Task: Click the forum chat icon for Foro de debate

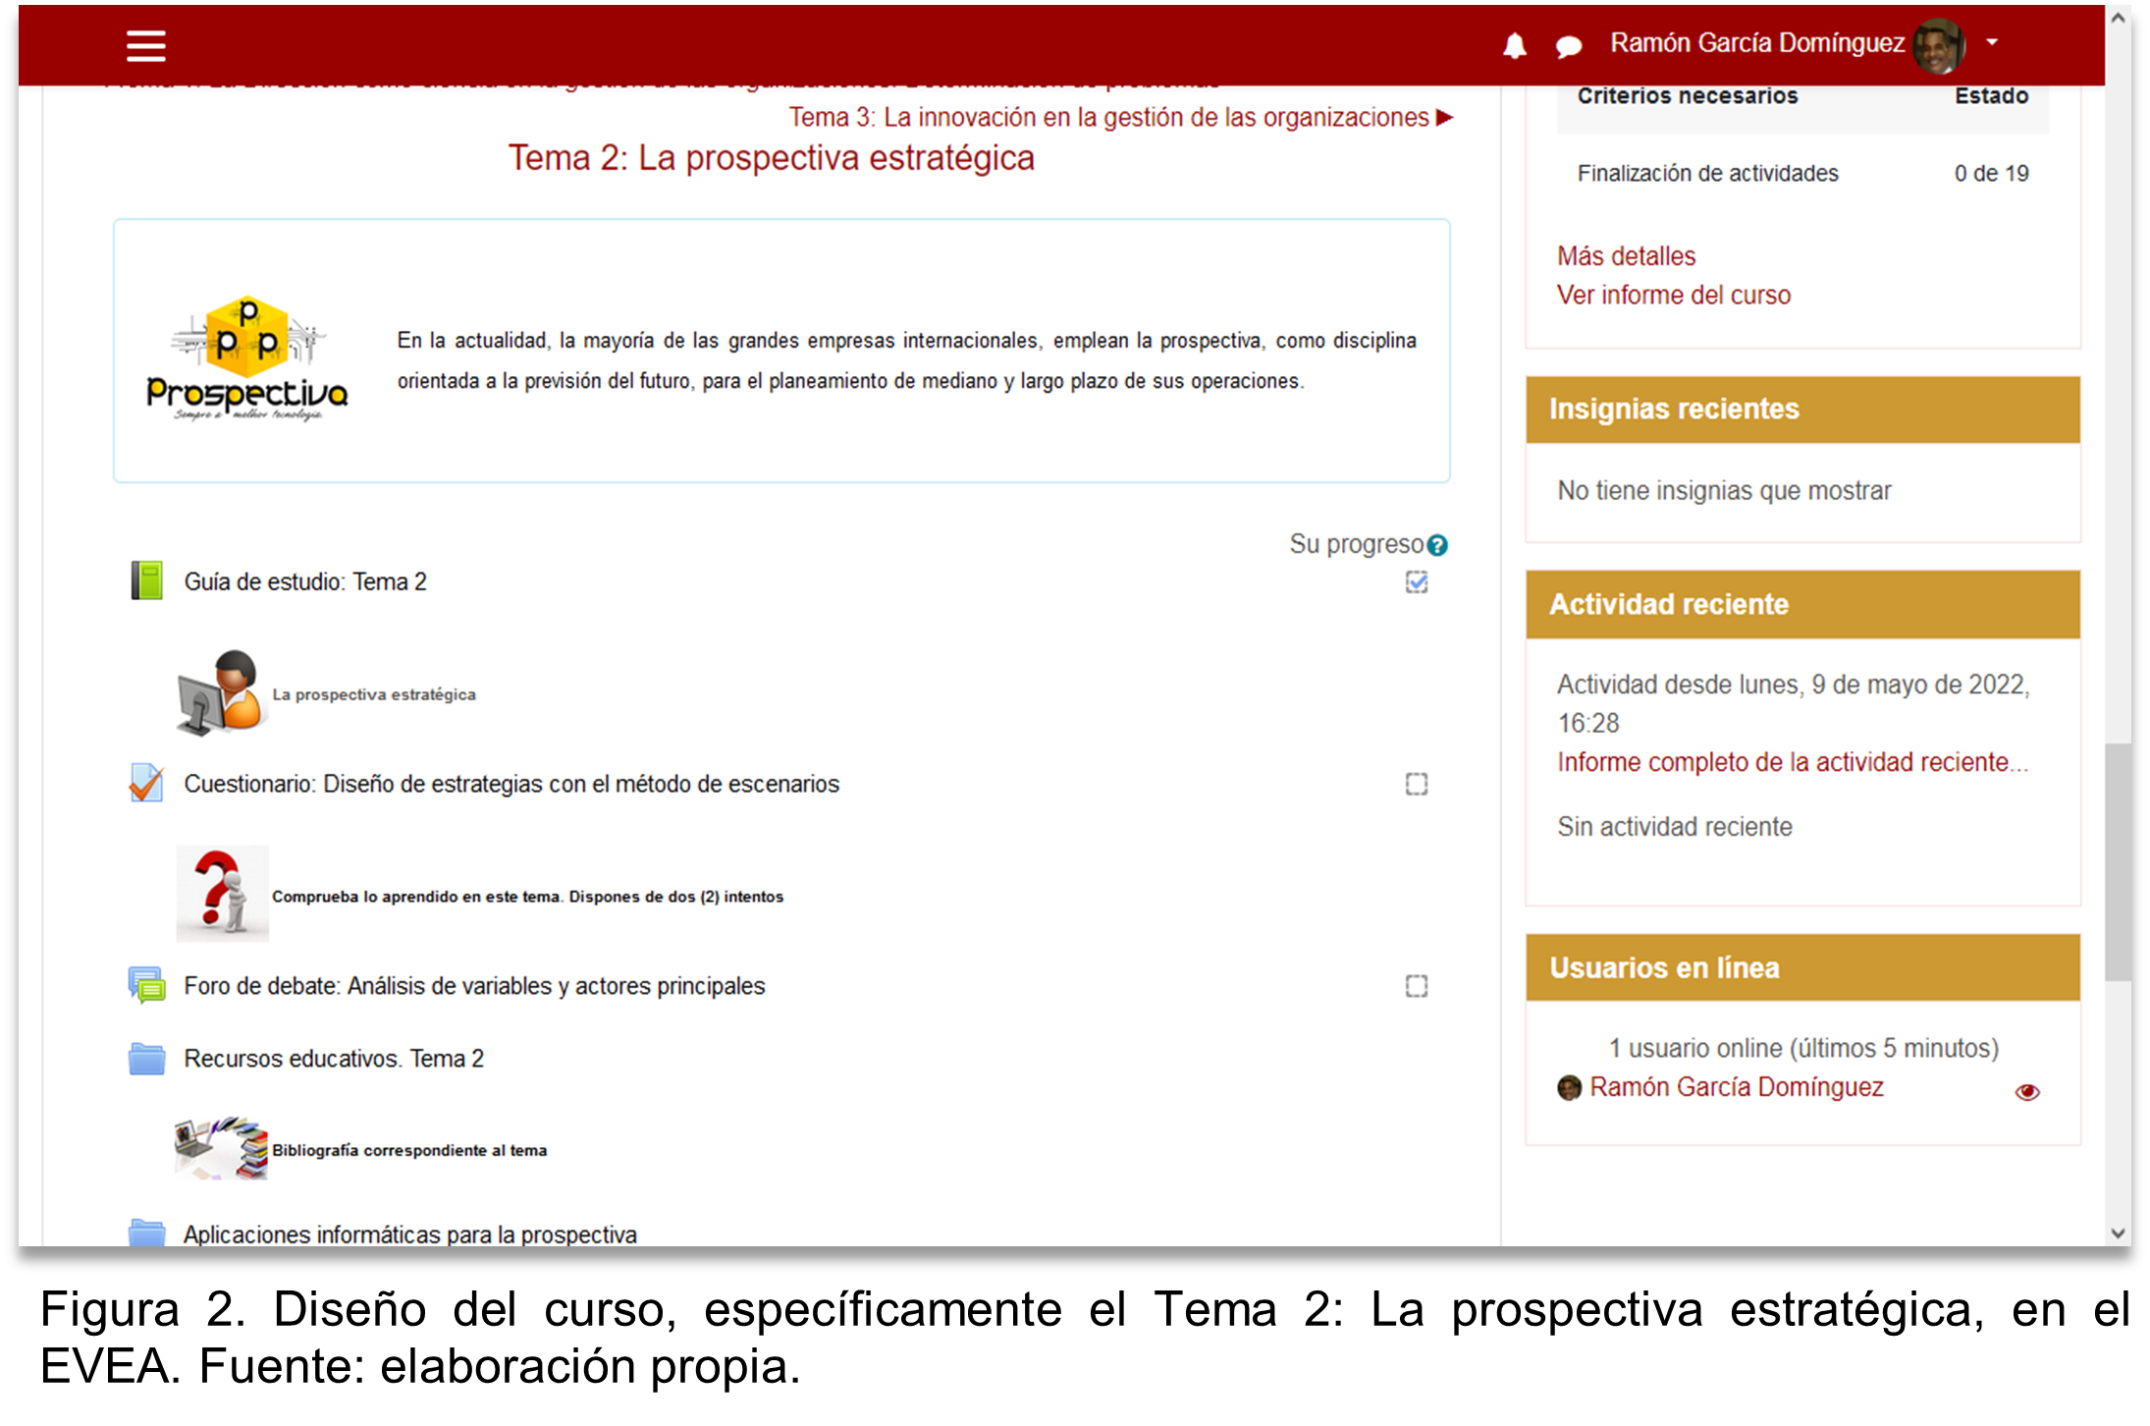Action: tap(147, 985)
